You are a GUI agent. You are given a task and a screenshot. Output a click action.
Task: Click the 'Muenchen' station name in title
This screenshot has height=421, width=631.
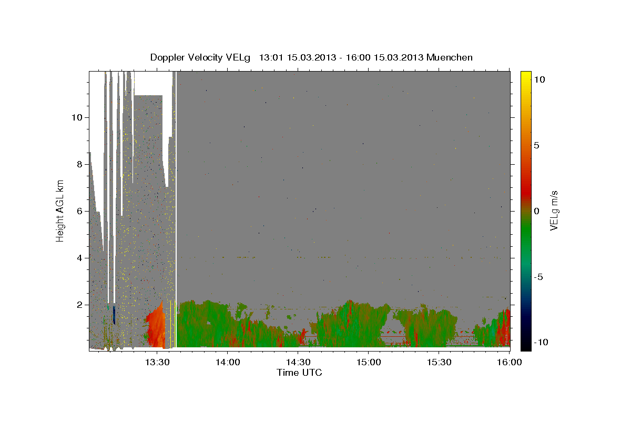pyautogui.click(x=450, y=57)
